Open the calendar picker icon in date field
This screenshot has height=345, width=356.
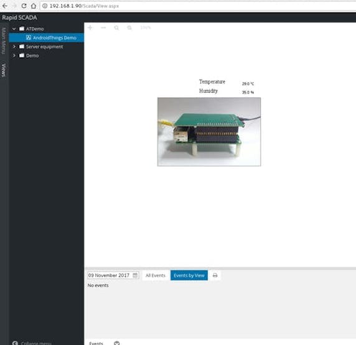pyautogui.click(x=135, y=275)
